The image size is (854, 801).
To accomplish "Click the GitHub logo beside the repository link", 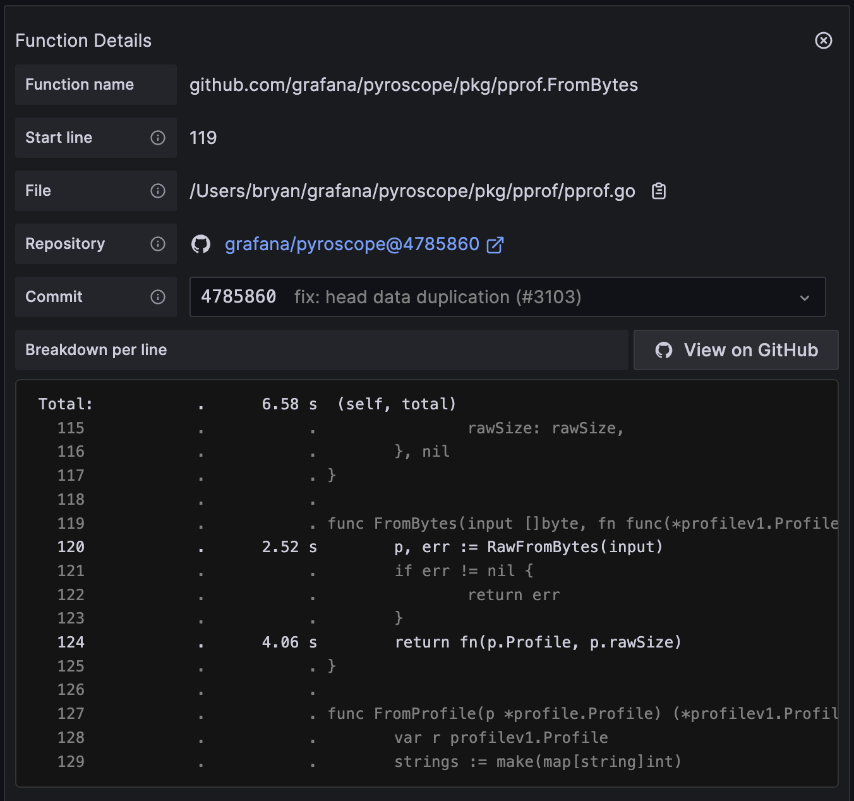I will [201, 244].
